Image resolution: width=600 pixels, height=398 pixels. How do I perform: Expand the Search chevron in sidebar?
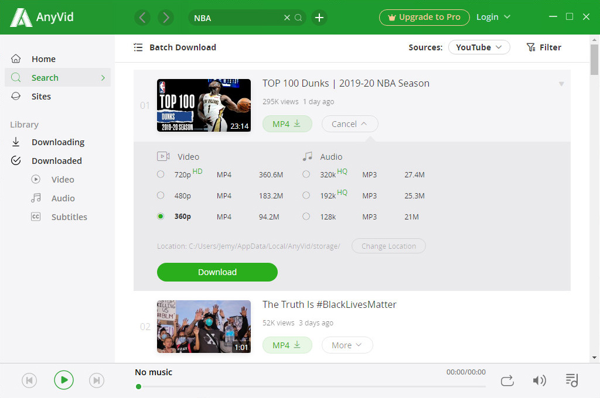[103, 78]
